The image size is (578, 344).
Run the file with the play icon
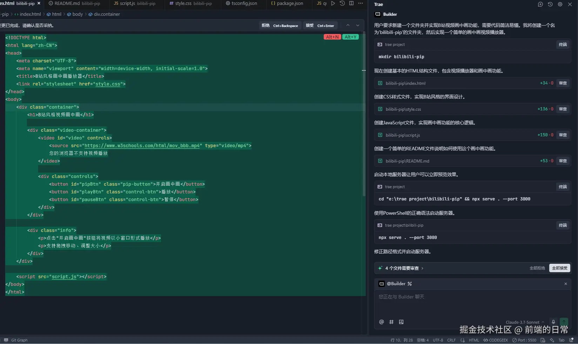[333, 3]
